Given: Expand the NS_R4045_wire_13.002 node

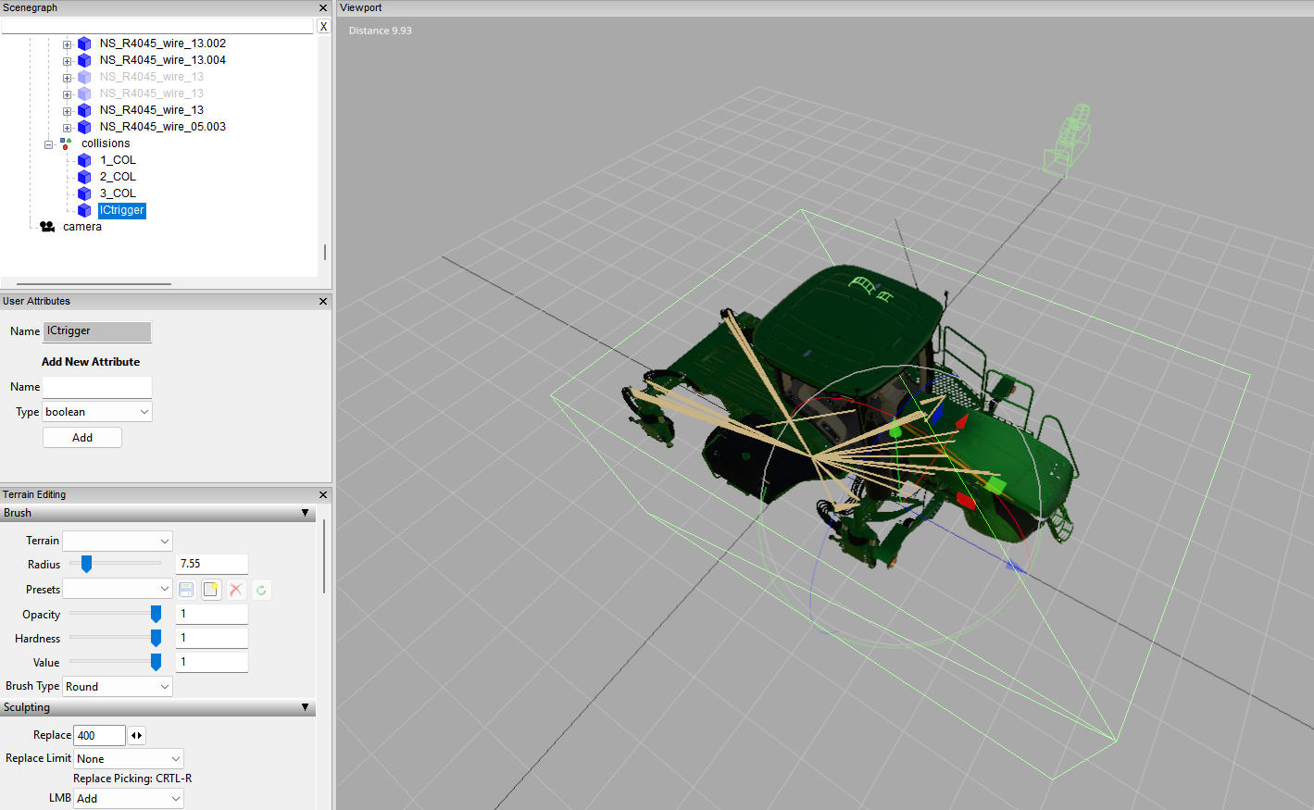Looking at the screenshot, I should pyautogui.click(x=67, y=44).
